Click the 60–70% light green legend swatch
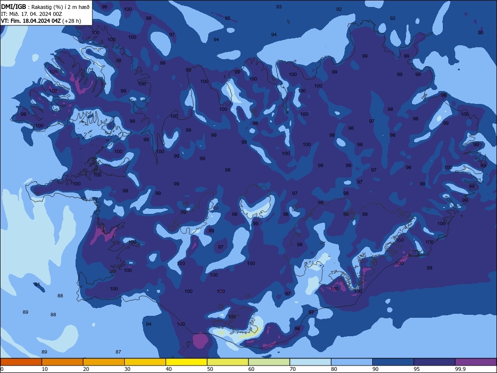The image size is (497, 373). tap(269, 362)
